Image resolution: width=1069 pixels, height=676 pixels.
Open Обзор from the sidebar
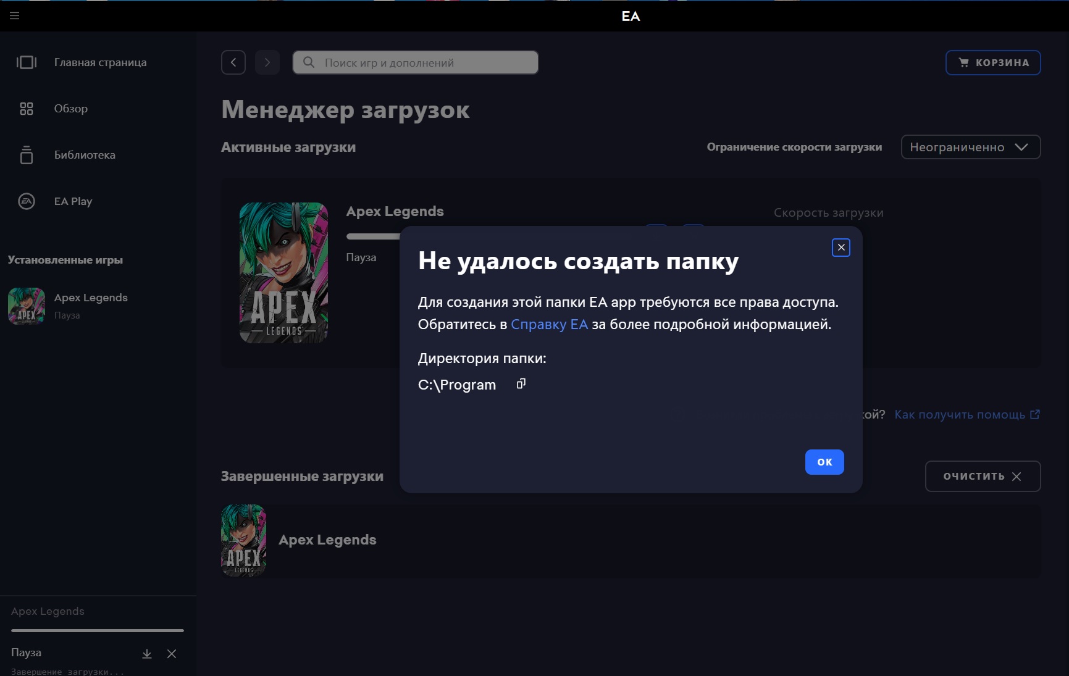pos(70,109)
